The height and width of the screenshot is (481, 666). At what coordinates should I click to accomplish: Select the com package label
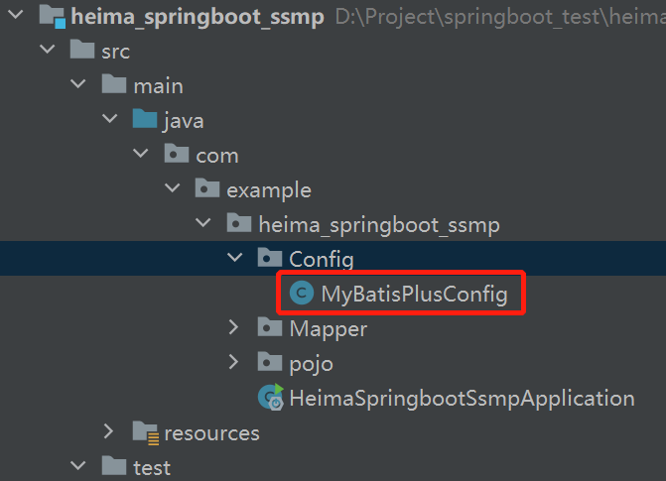point(216,155)
